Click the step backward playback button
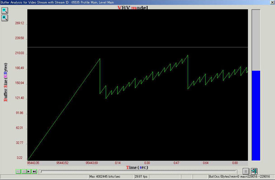The height and width of the screenshot is (180, 275). (24, 171)
